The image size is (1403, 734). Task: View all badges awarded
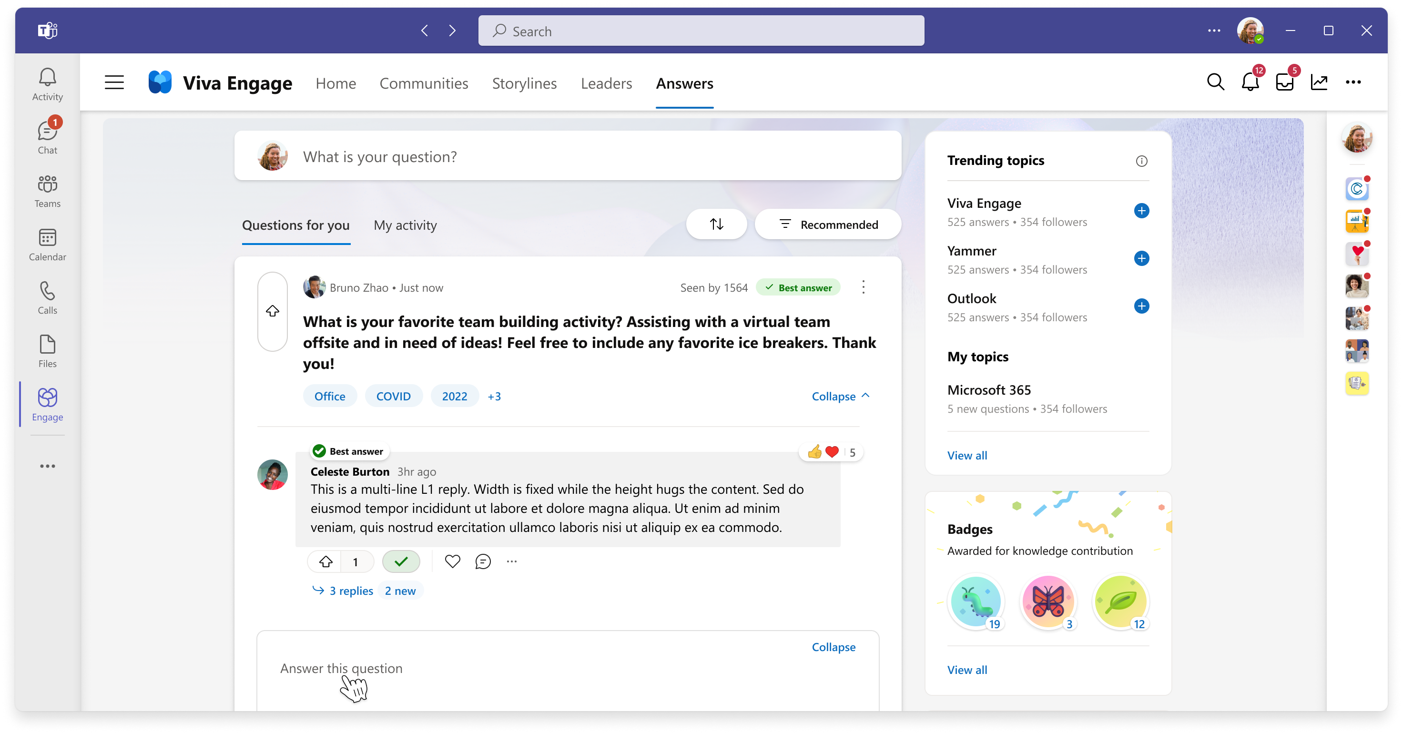click(966, 669)
